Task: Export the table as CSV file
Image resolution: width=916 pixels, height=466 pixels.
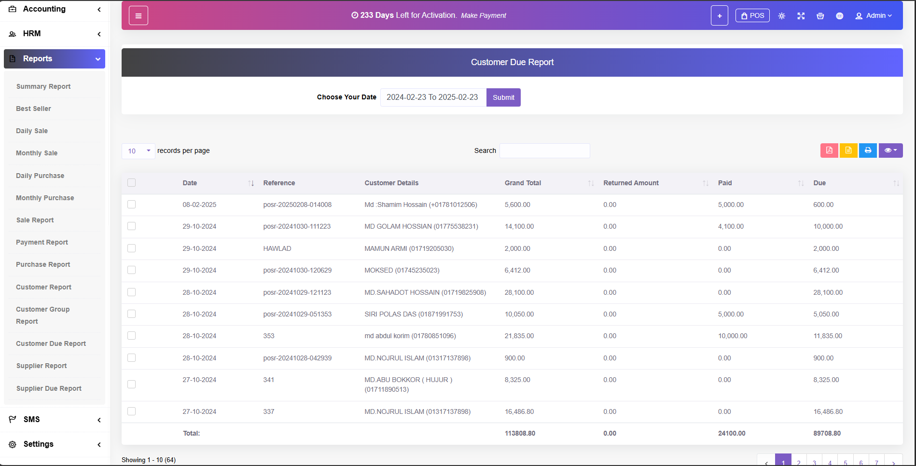Action: click(x=848, y=151)
